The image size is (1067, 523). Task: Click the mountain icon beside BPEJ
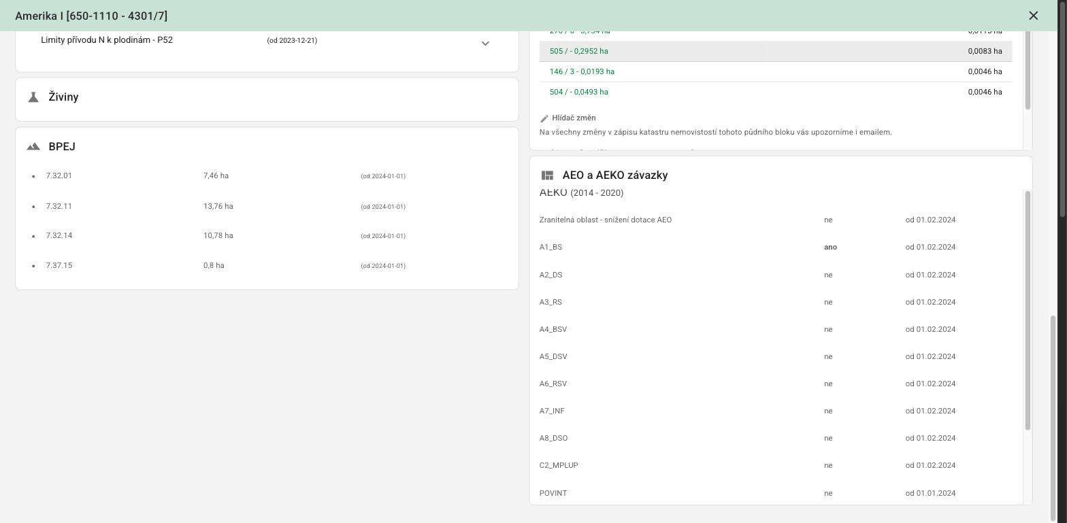pyautogui.click(x=33, y=147)
